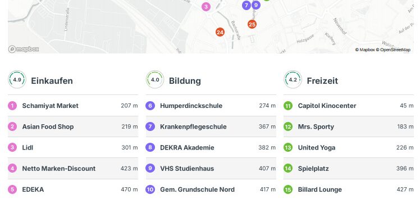Click orange map marker 25
Image resolution: width=420 pixels, height=217 pixels.
tap(252, 24)
